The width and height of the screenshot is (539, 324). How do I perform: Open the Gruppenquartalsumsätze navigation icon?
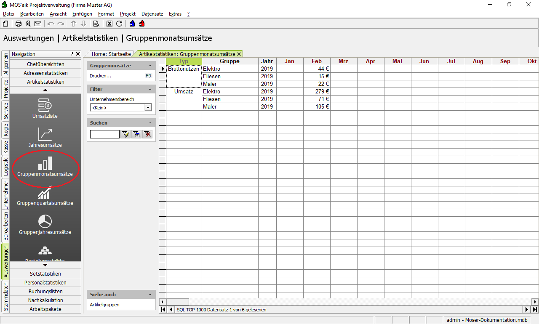(45, 197)
